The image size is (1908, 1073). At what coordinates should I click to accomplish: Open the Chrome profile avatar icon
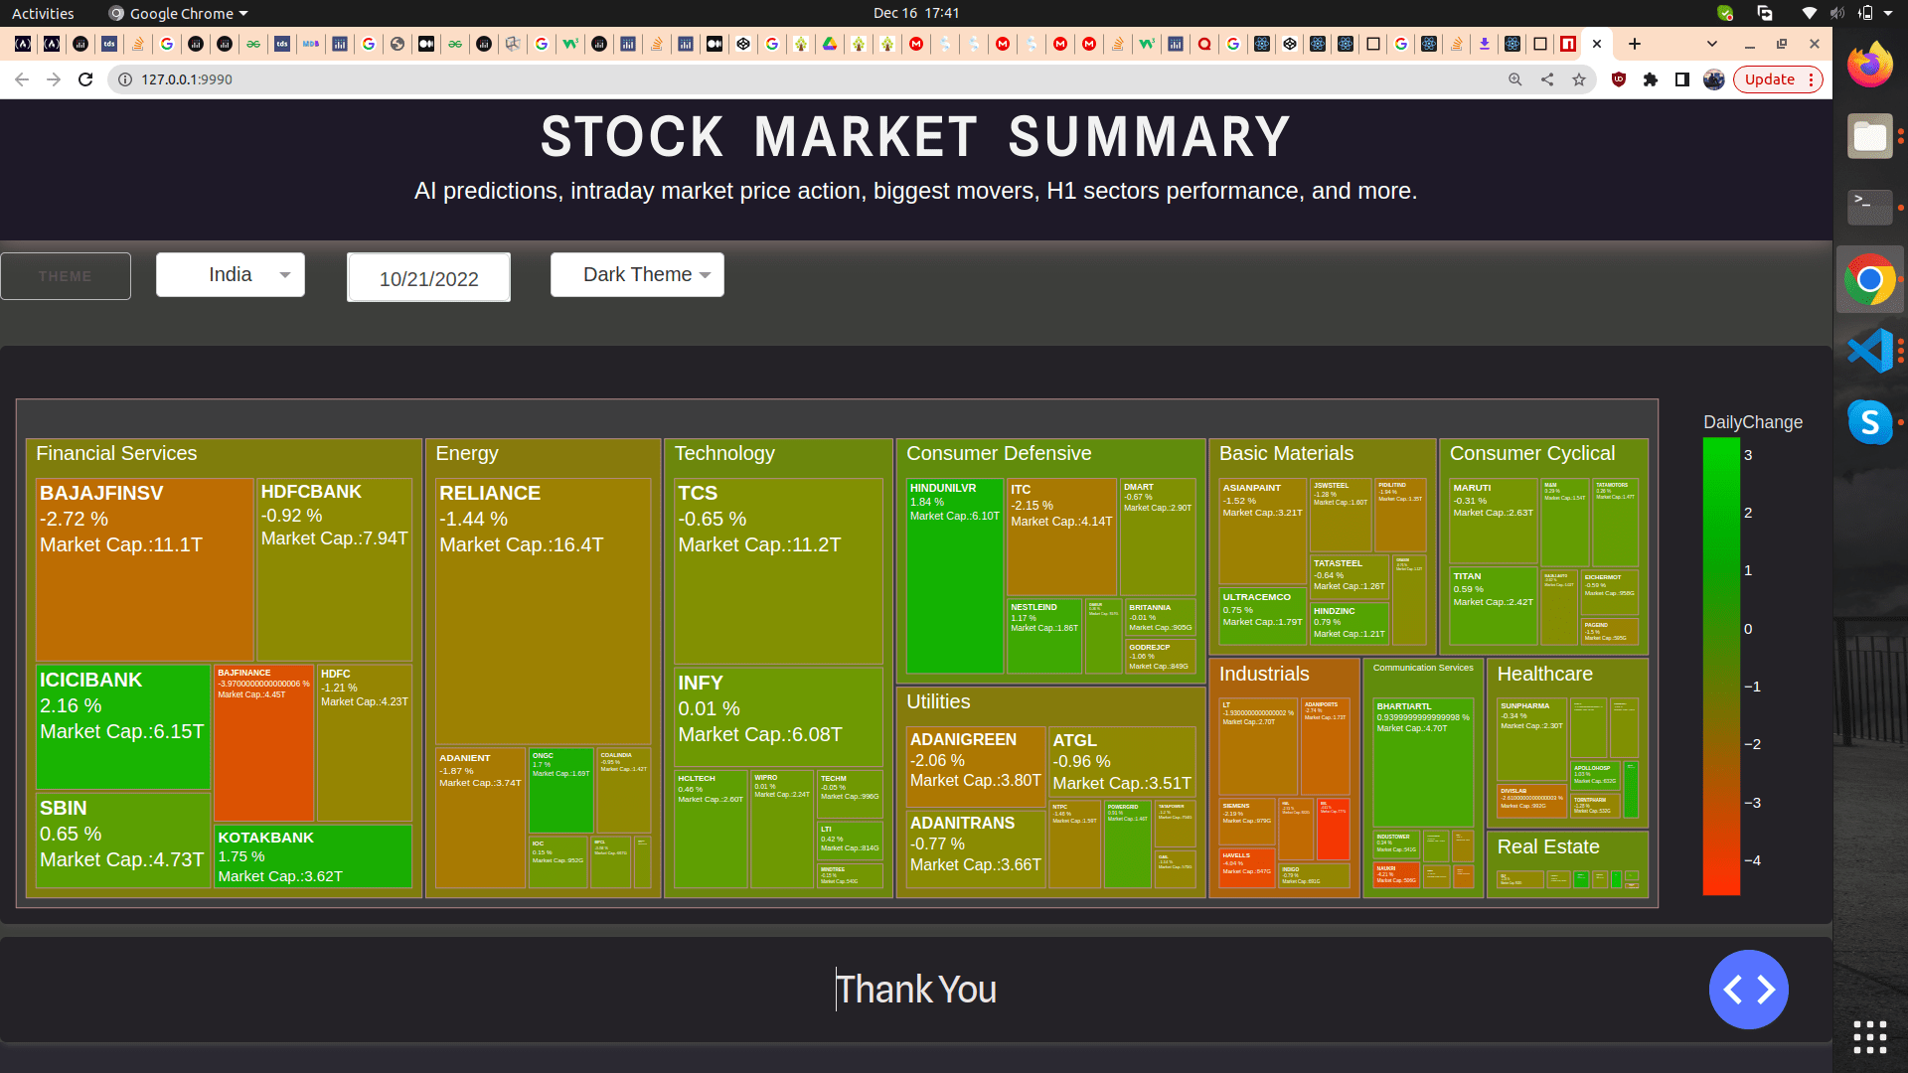tap(1714, 79)
